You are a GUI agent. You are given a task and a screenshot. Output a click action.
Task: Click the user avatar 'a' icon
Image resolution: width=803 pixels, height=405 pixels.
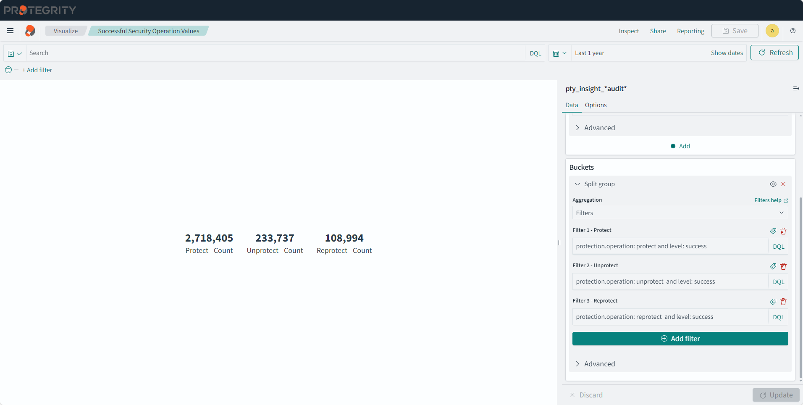click(x=772, y=31)
